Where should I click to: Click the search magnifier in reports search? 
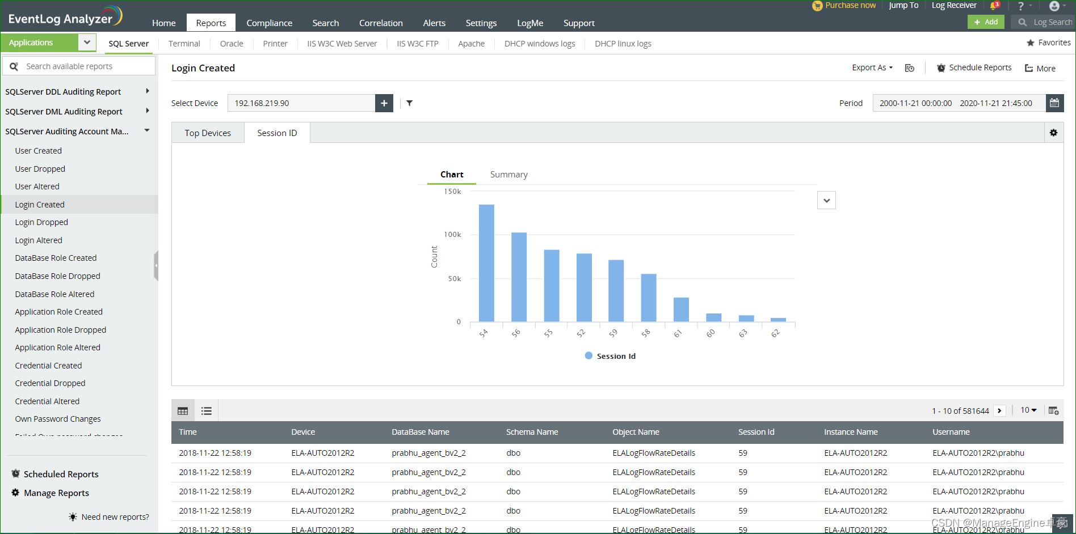(x=14, y=66)
